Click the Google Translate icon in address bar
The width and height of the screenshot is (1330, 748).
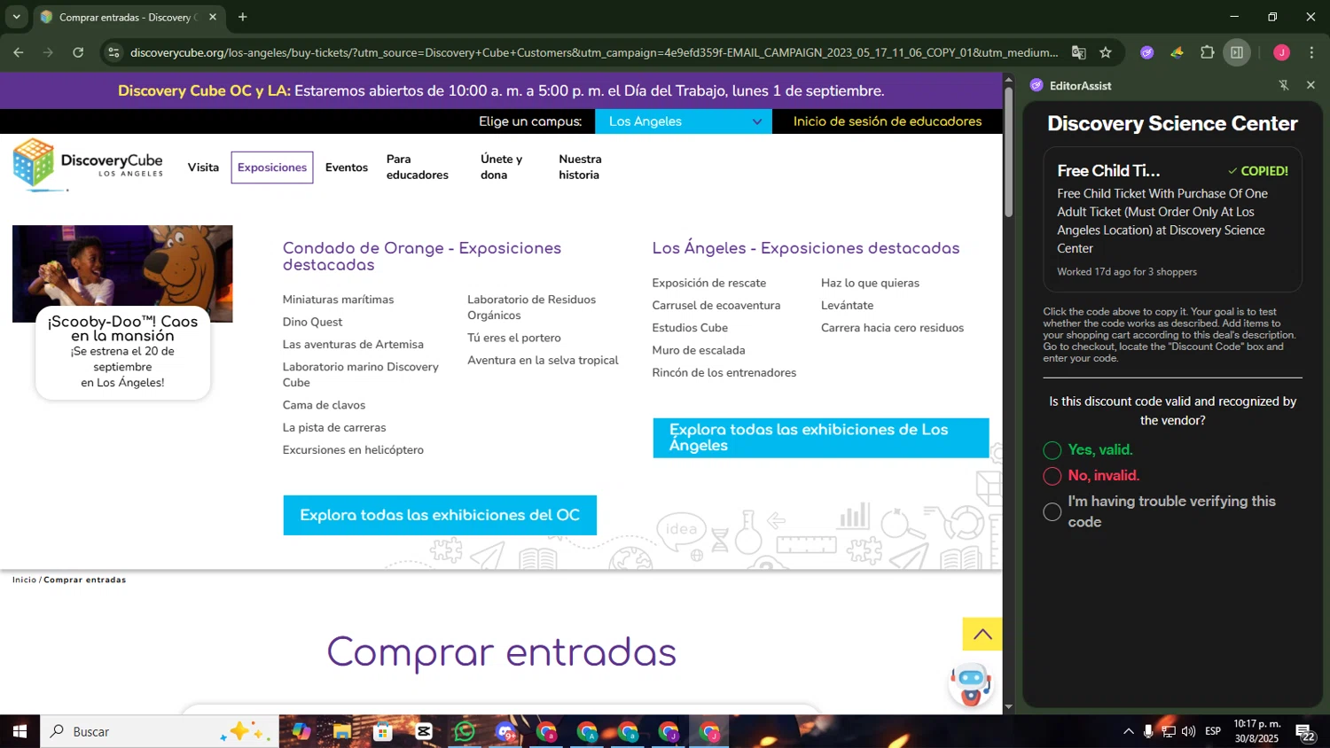(1078, 52)
